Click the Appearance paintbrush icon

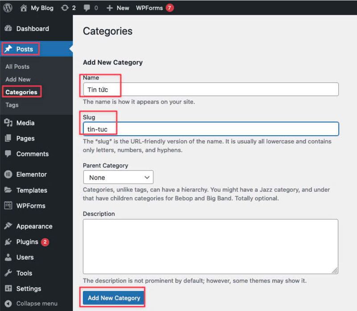(9, 226)
